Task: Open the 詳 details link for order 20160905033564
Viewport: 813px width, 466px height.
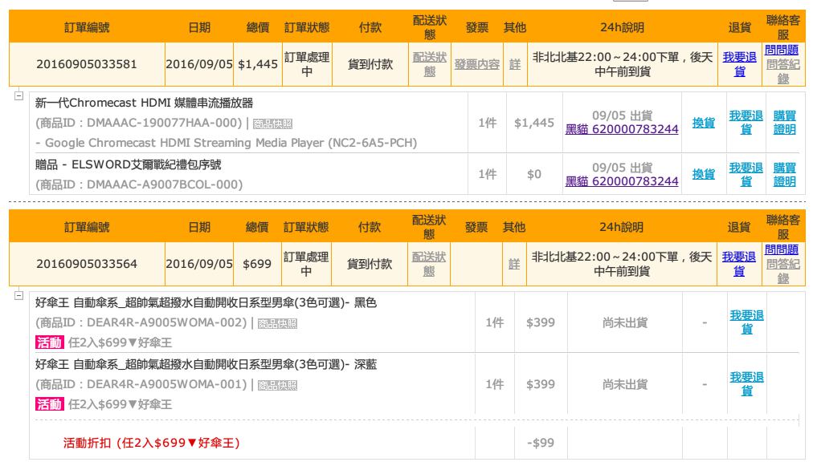Action: pos(514,264)
